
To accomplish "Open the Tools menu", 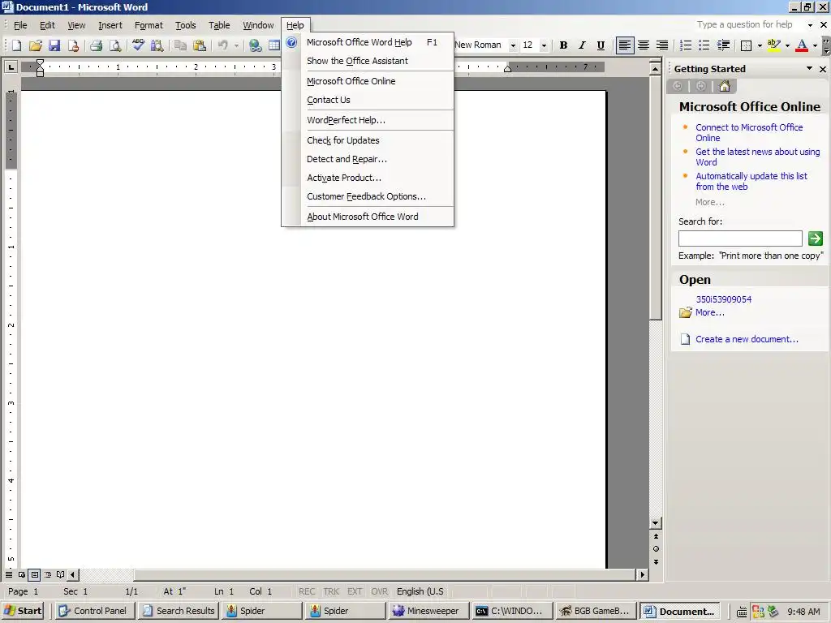I will point(186,25).
